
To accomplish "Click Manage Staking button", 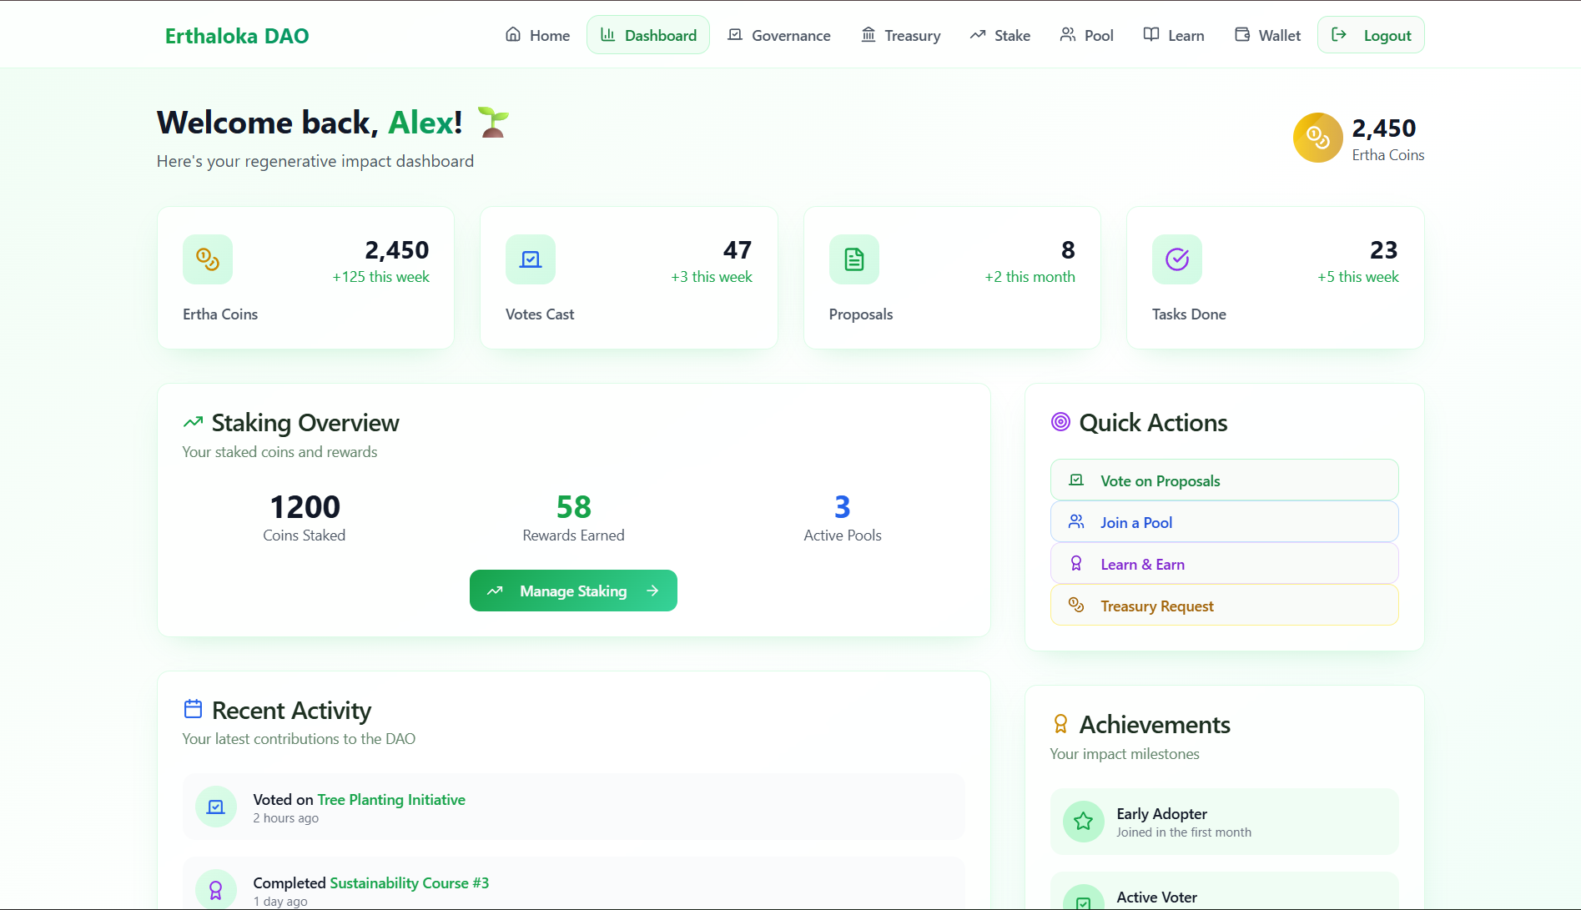I will (x=573, y=591).
